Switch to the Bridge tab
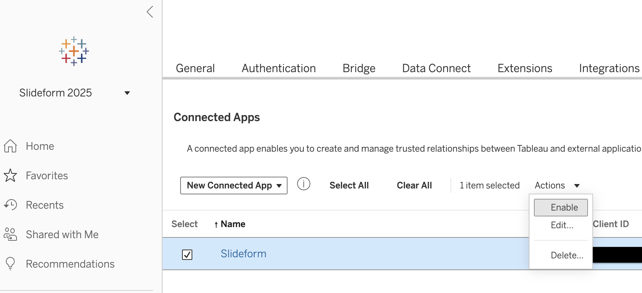The image size is (642, 293). (359, 68)
